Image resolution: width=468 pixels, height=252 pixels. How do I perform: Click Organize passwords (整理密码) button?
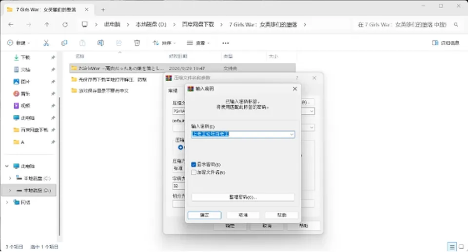[x=243, y=197]
